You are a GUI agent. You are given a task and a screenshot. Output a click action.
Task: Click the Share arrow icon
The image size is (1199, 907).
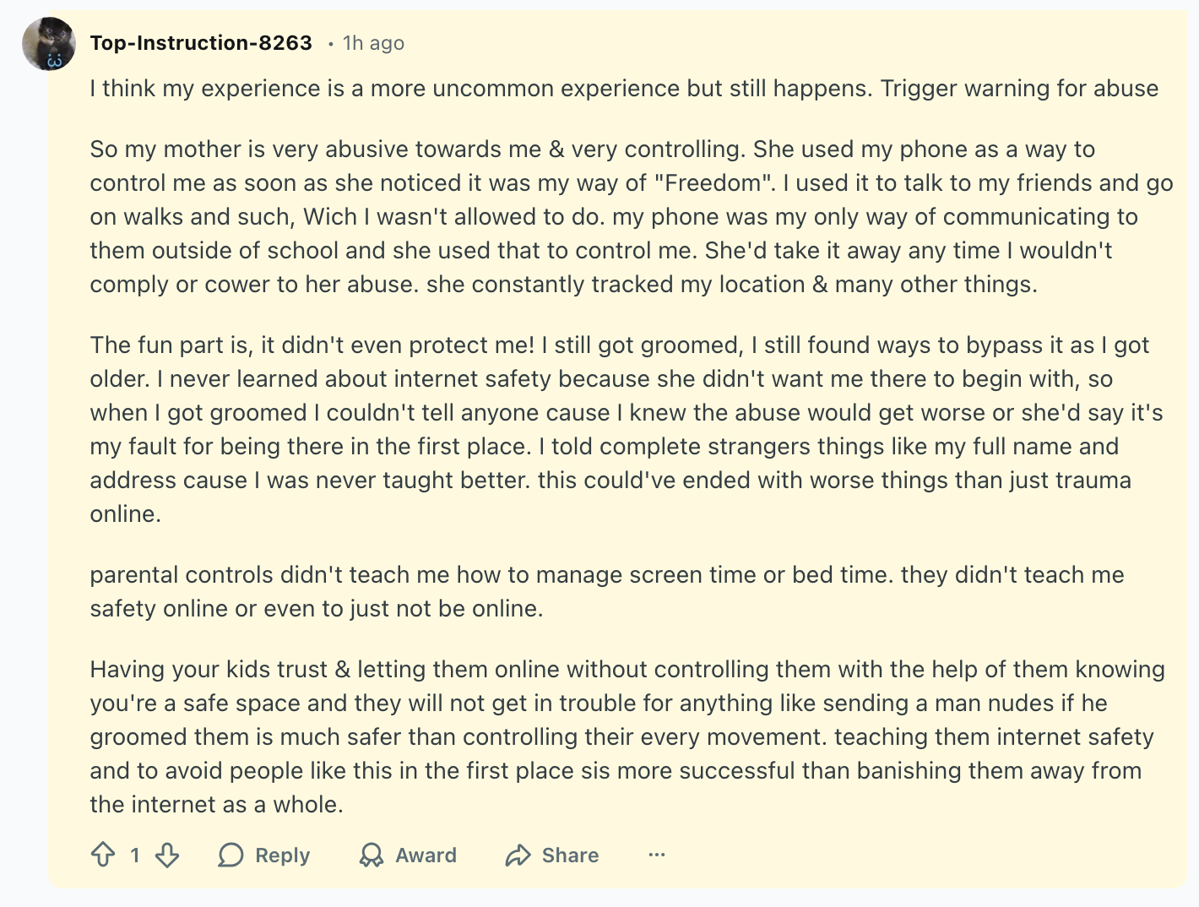click(x=518, y=855)
